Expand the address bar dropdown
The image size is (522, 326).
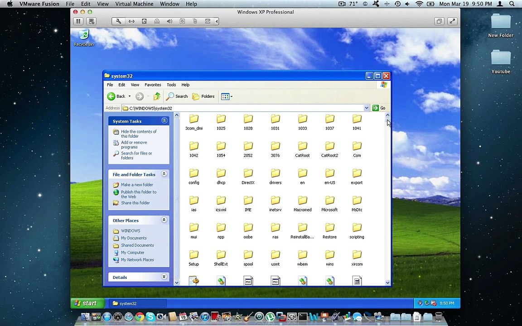click(367, 108)
